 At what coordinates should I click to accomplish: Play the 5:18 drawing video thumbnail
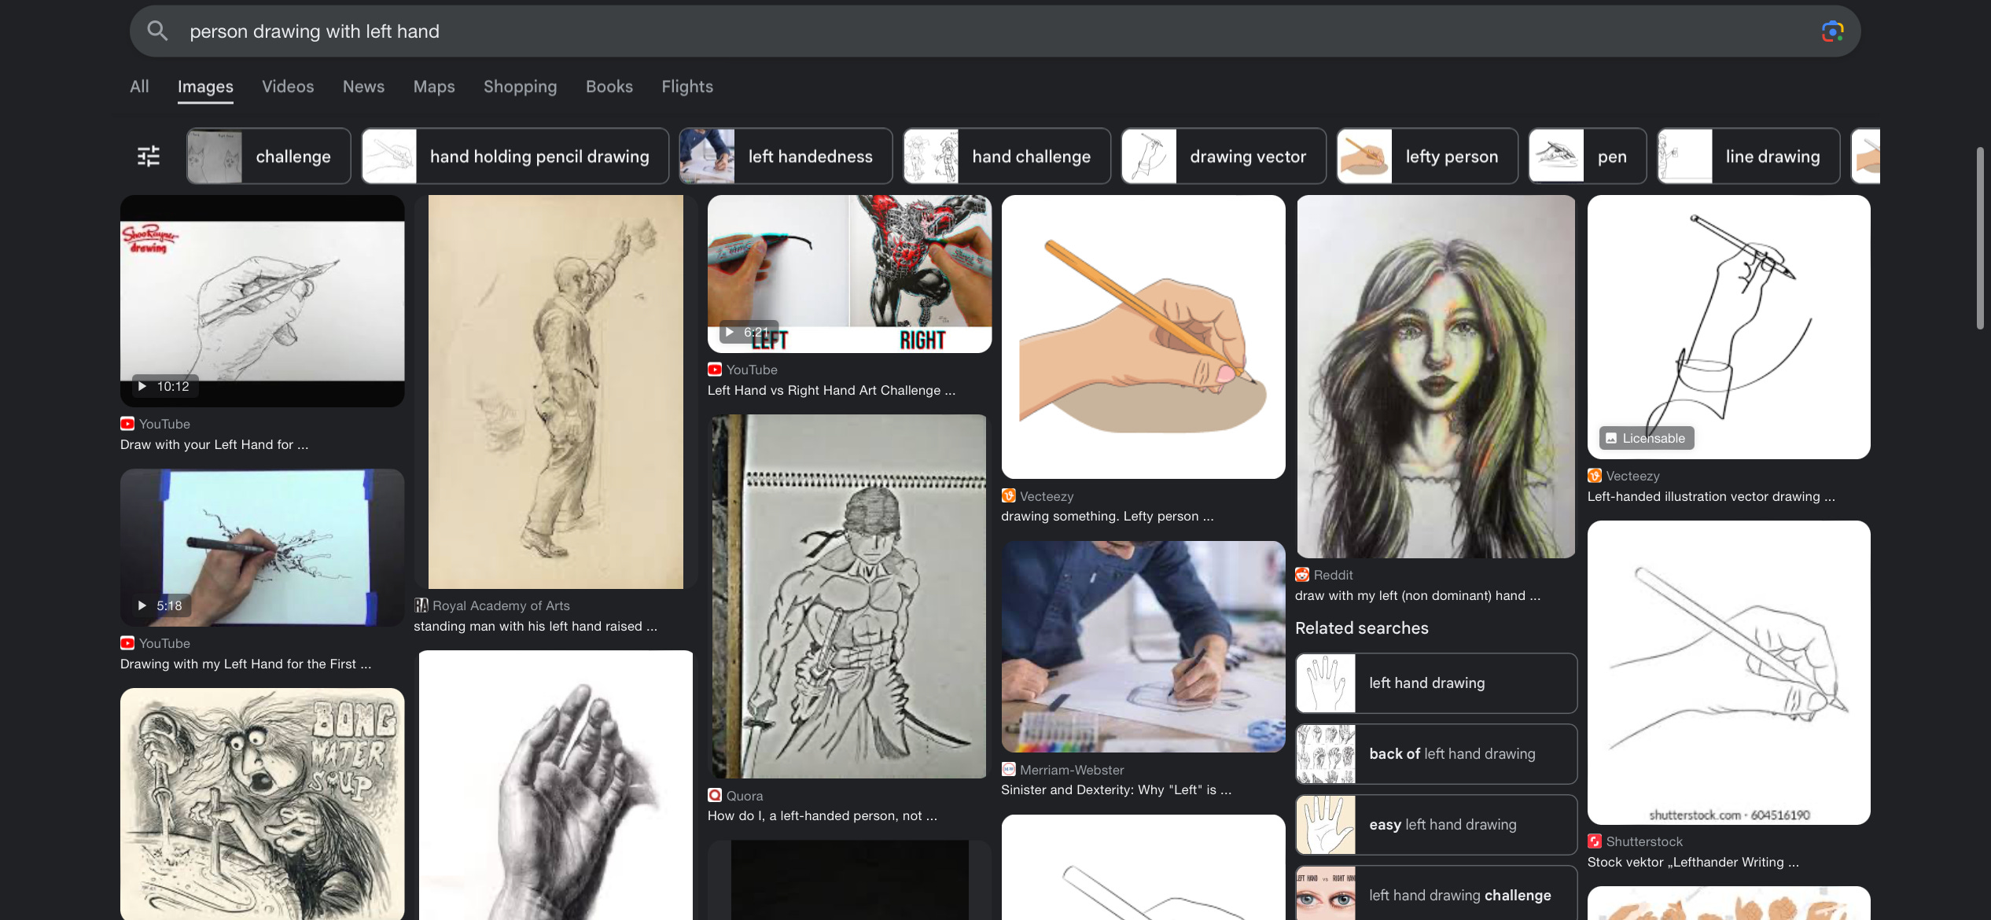(x=262, y=548)
